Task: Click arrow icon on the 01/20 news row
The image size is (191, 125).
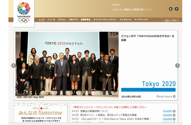Action: coord(174,115)
